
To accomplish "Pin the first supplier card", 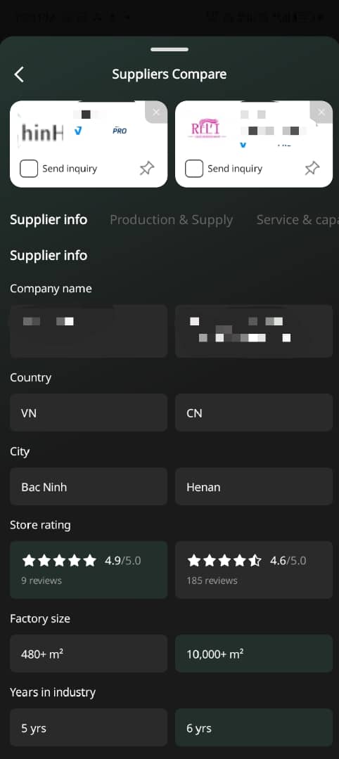I will 147,169.
